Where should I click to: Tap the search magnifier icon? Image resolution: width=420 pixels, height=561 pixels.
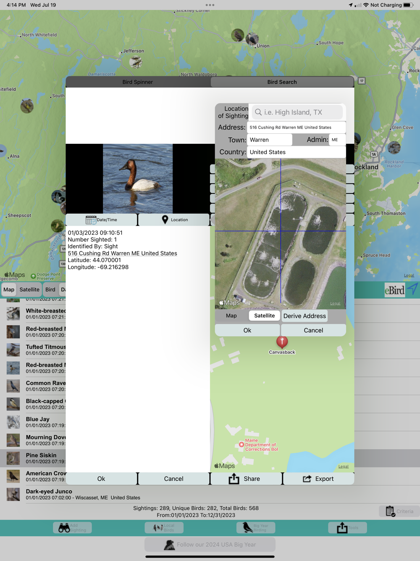[258, 112]
